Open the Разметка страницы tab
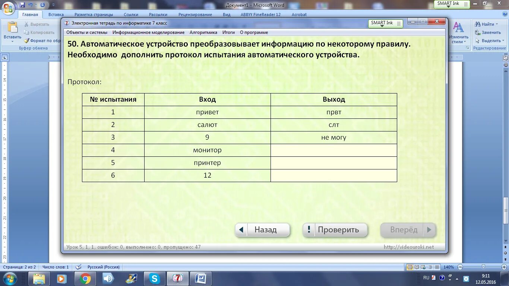This screenshot has width=509, height=286. point(94,15)
